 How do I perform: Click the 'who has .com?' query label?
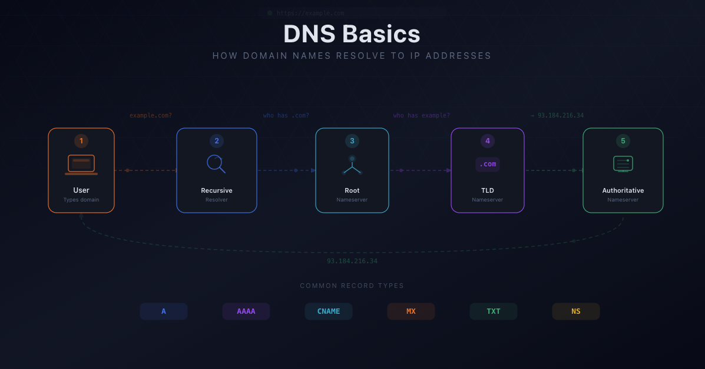pos(286,115)
